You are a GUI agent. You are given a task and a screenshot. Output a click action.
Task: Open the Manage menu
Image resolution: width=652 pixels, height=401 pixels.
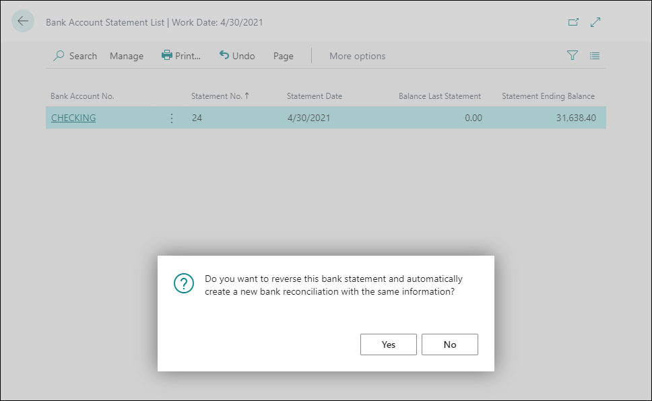pos(126,56)
